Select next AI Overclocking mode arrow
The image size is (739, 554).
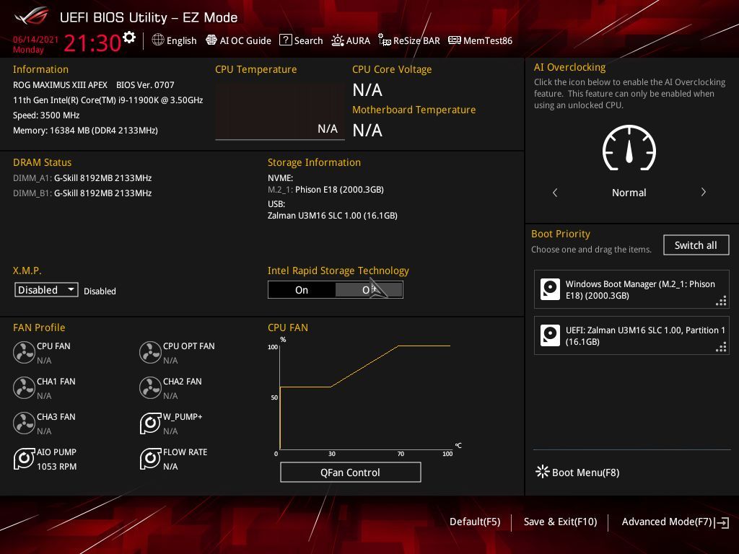pyautogui.click(x=703, y=192)
